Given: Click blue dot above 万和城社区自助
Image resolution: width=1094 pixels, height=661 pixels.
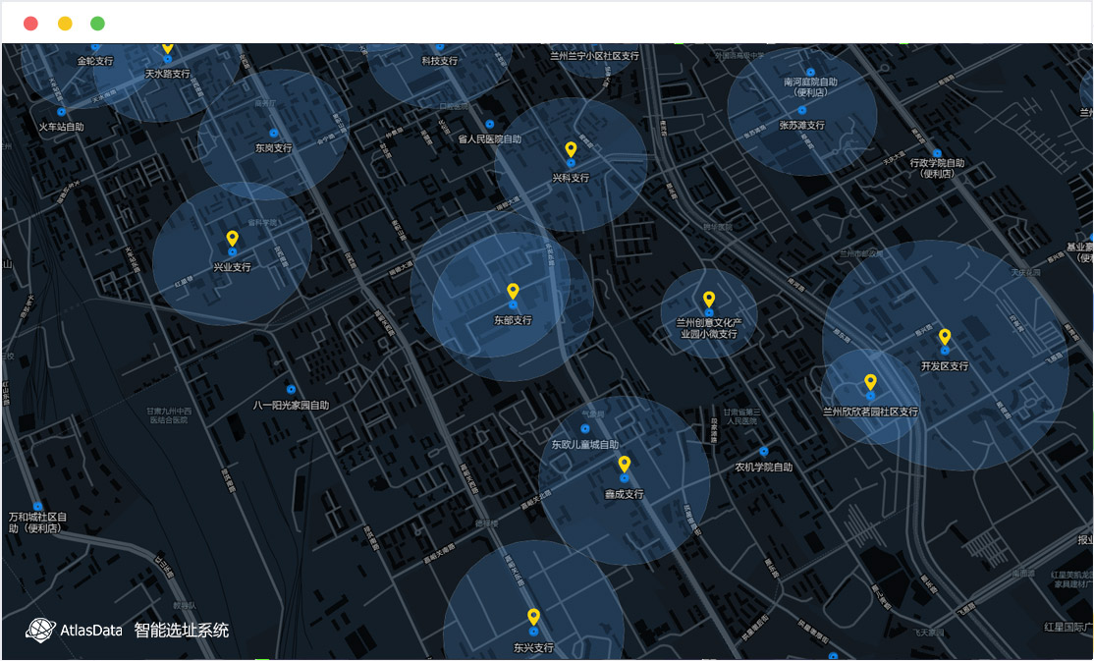Looking at the screenshot, I should click(37, 506).
